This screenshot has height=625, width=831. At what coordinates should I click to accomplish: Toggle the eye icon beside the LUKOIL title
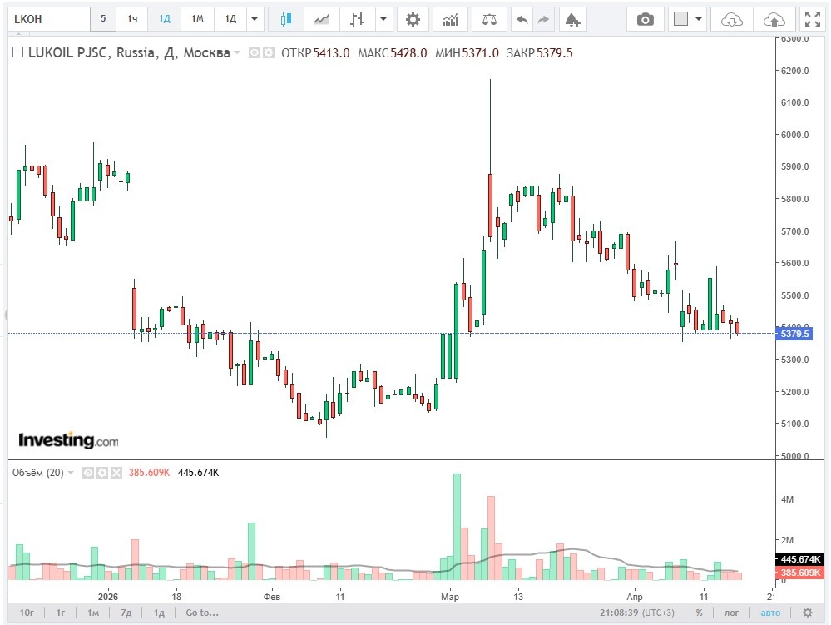255,52
